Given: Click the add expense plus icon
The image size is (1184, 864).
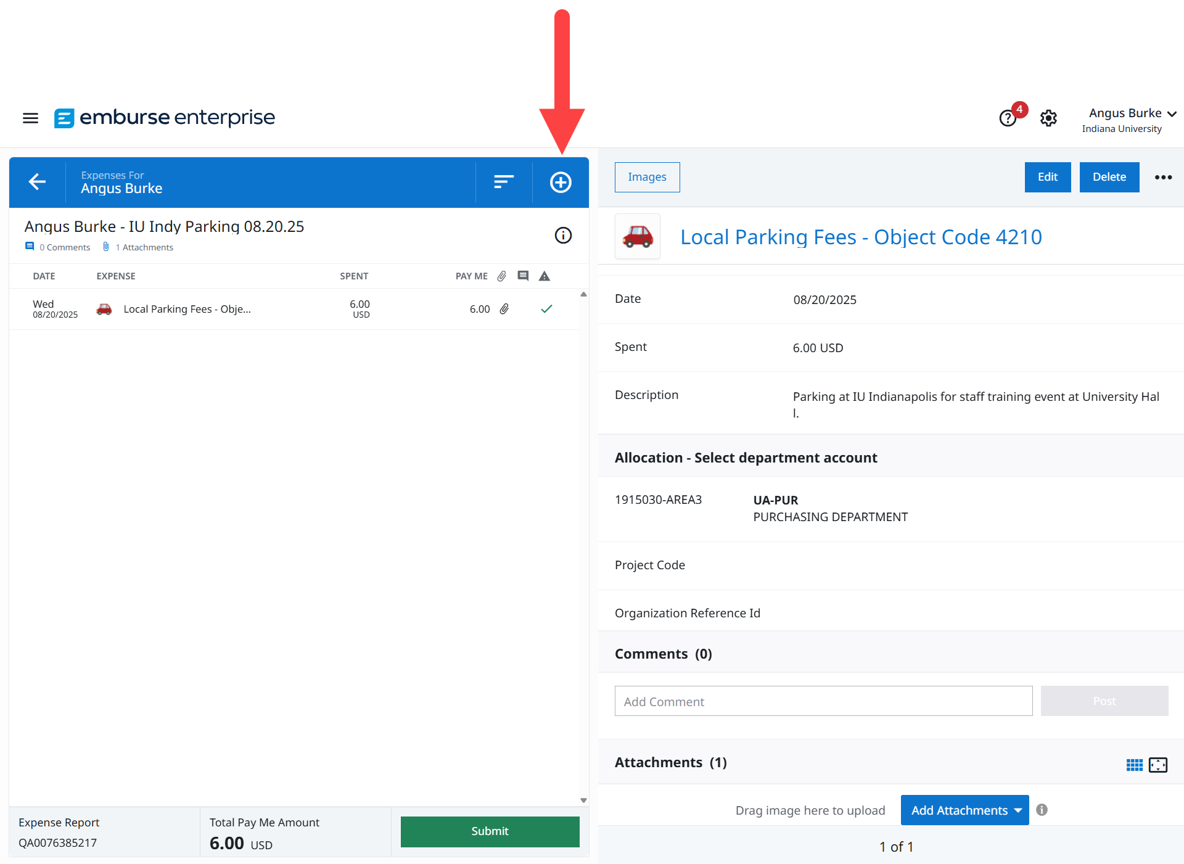Looking at the screenshot, I should click(560, 183).
